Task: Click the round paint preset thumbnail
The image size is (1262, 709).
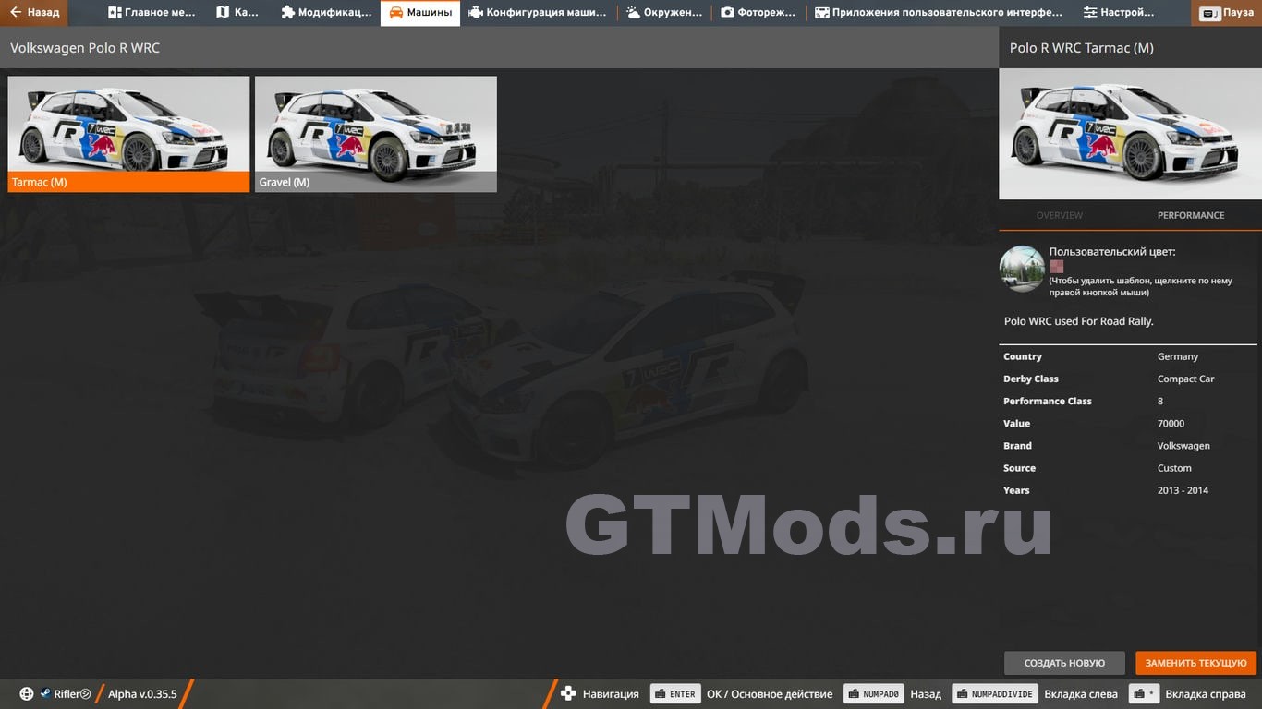Action: coord(1023,269)
